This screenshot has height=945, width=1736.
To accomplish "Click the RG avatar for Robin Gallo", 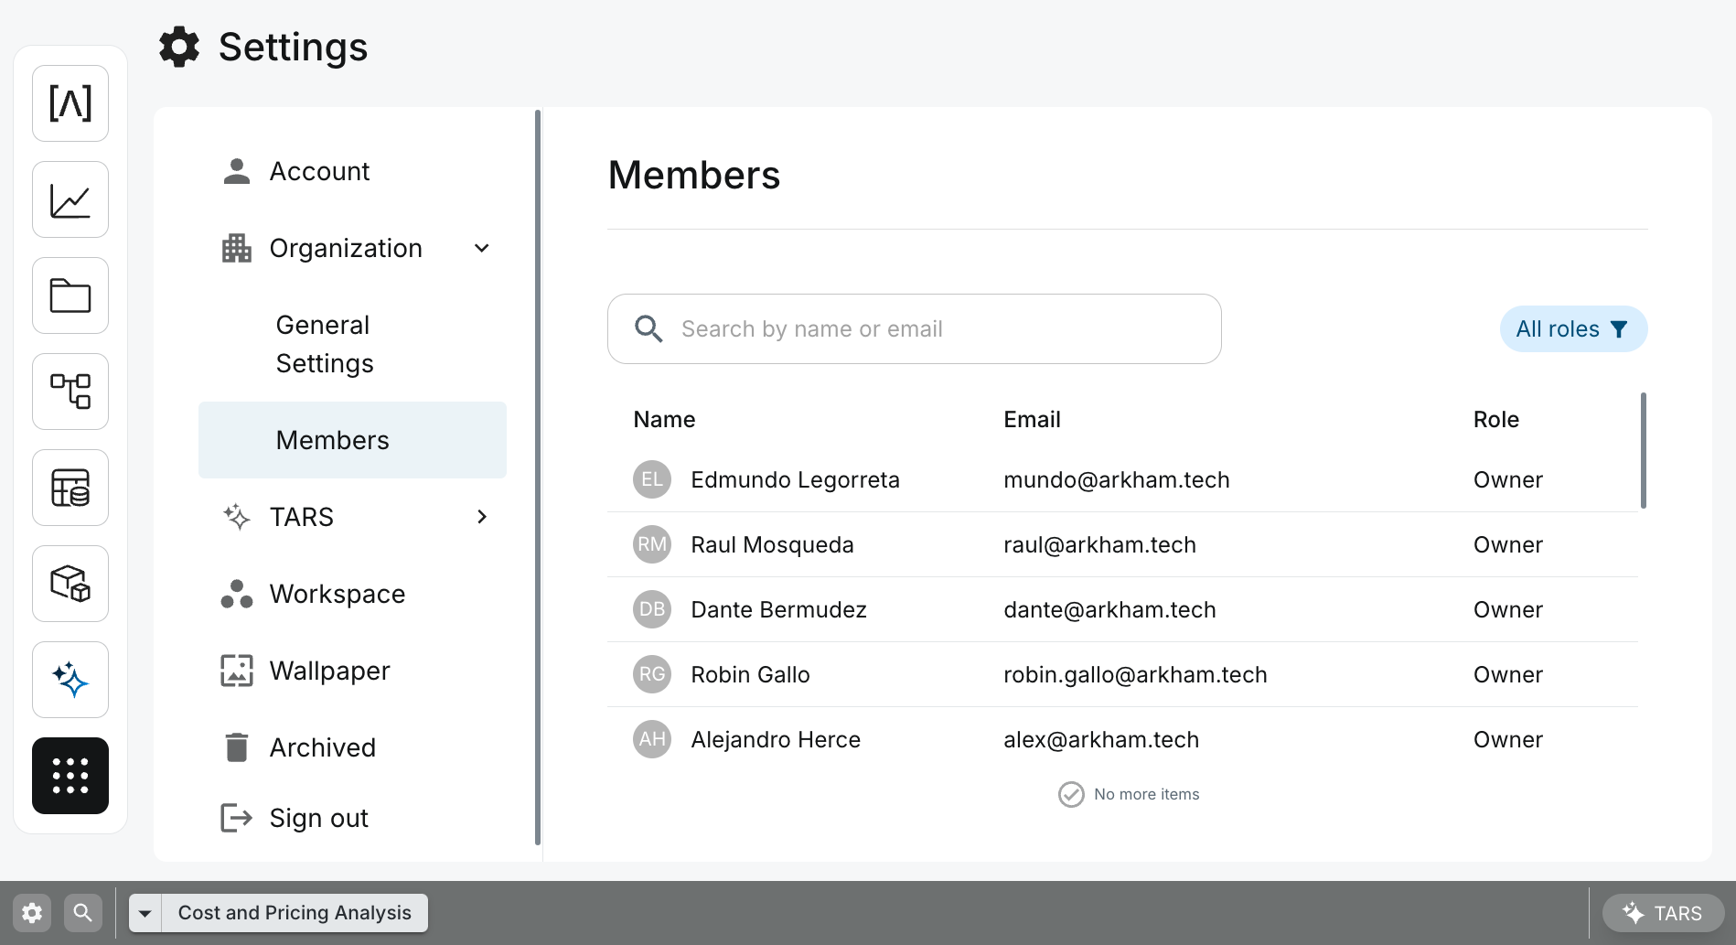I will coord(652,674).
